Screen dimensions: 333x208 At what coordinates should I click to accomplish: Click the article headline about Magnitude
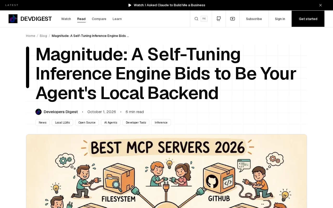pos(166,74)
